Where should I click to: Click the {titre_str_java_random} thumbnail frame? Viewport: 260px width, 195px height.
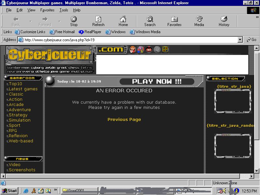(x=233, y=146)
